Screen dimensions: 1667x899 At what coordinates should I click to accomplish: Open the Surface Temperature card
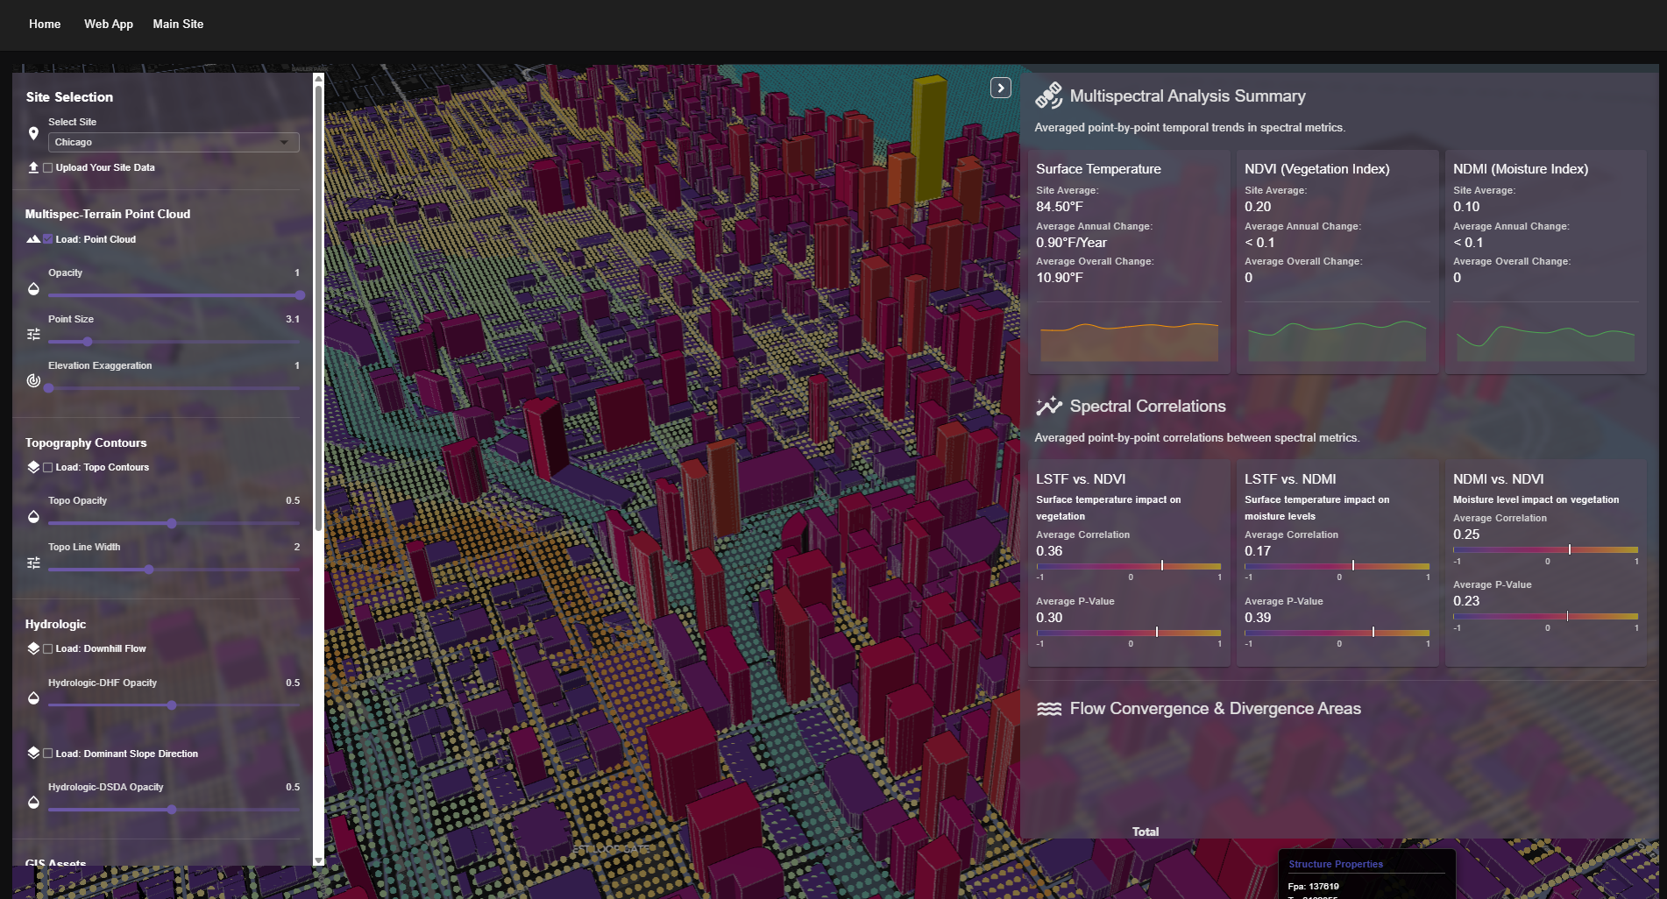pyautogui.click(x=1129, y=262)
